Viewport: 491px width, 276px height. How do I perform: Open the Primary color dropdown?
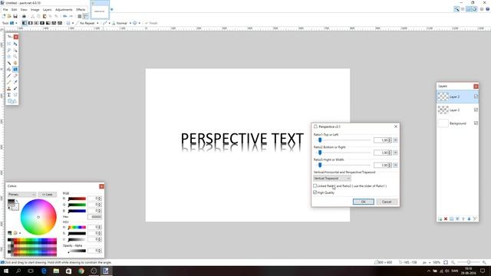21,194
